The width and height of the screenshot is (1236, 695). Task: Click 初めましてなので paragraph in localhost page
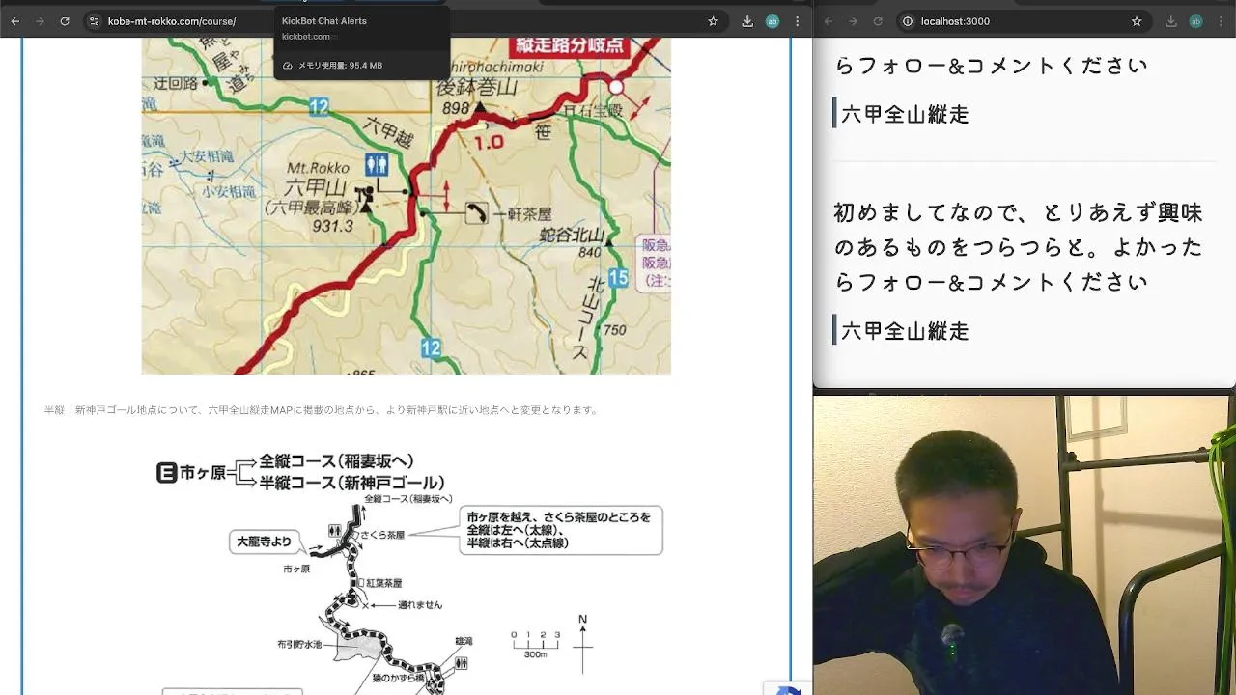pyautogui.click(x=1020, y=246)
